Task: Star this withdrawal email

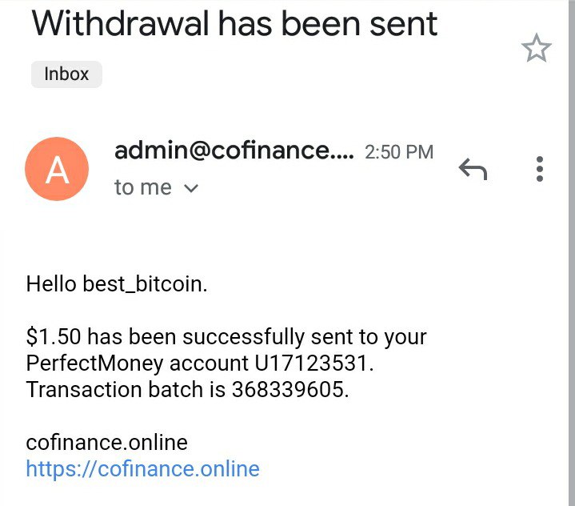Action: [x=536, y=50]
